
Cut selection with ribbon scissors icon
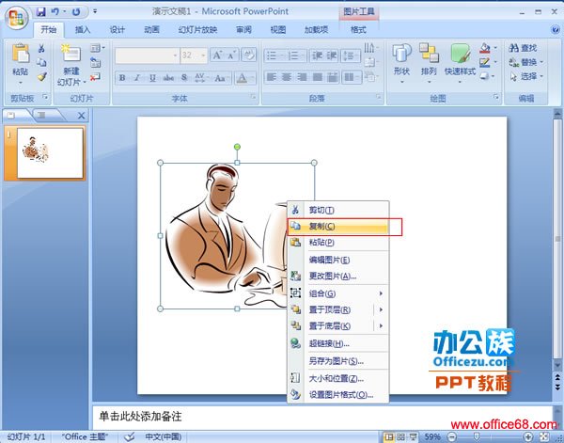[41, 48]
